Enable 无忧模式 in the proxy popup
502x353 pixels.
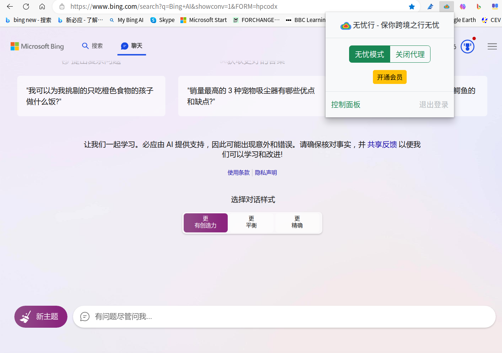pyautogui.click(x=369, y=54)
